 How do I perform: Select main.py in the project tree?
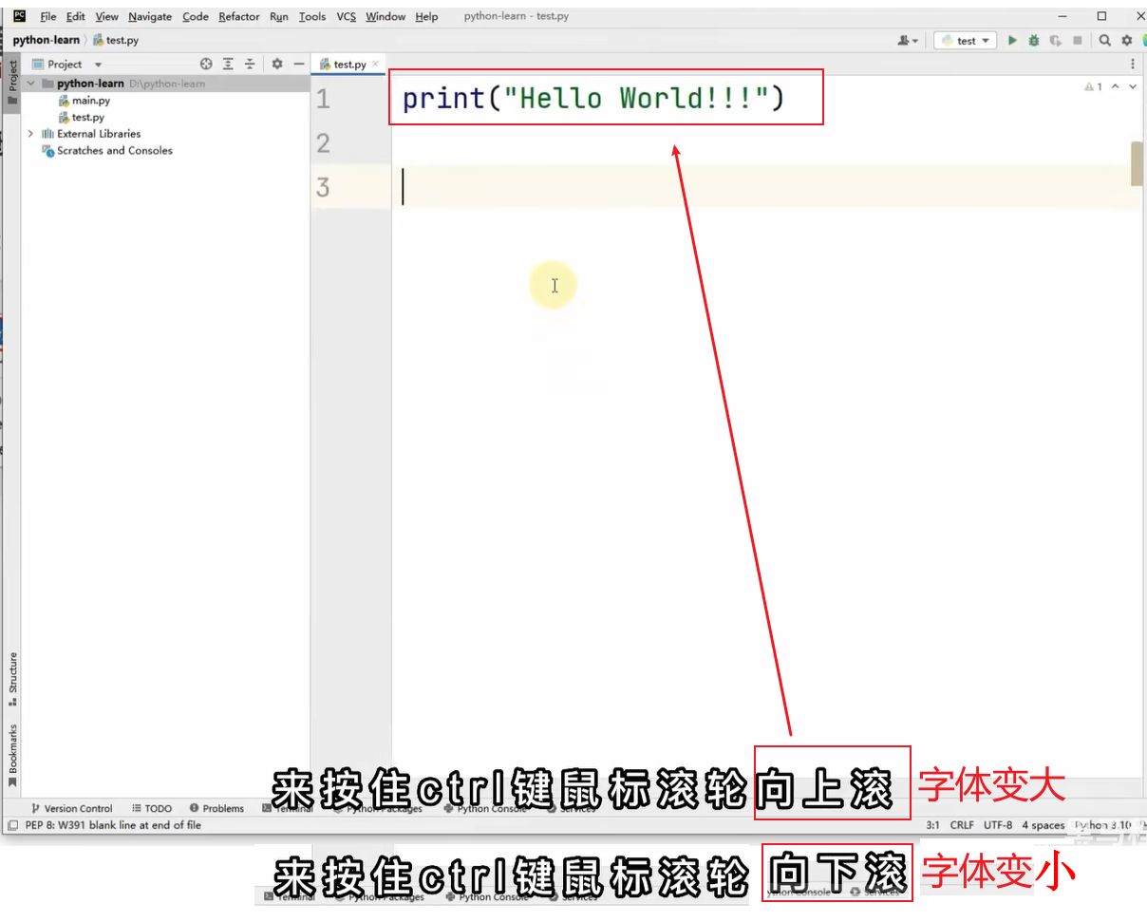pyautogui.click(x=90, y=101)
